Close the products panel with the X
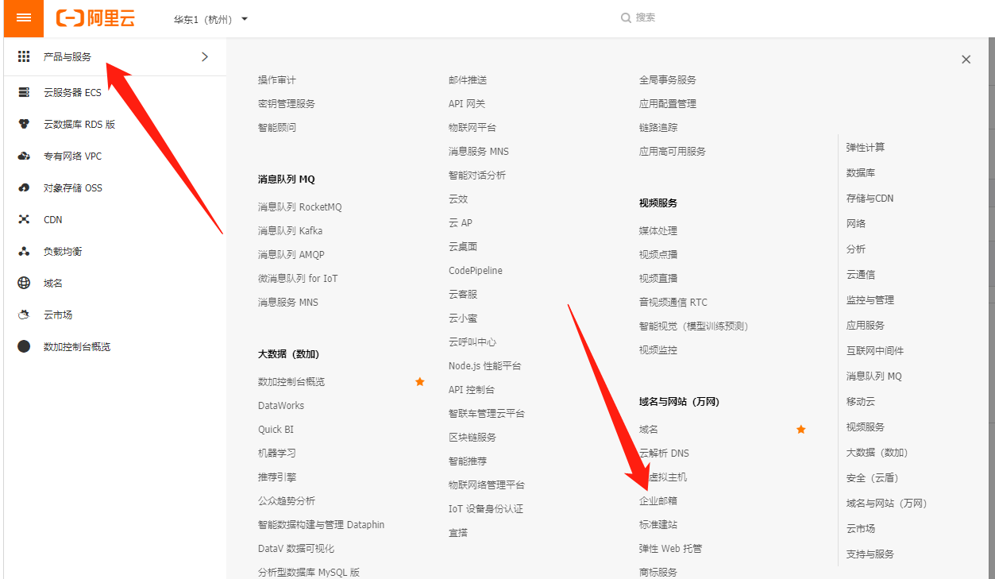Screen dimensions: 995x579 coord(966,60)
